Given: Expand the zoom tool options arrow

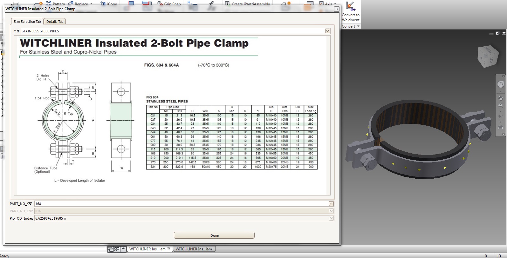Looking at the screenshot, I should 501,111.
